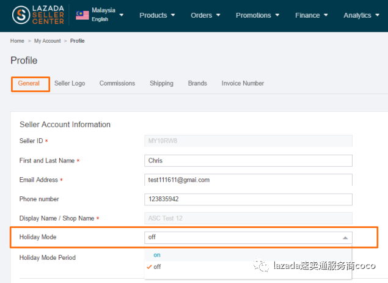The width and height of the screenshot is (388, 283).
Task: Click the Lazada Seller Center logo
Action: tap(38, 15)
